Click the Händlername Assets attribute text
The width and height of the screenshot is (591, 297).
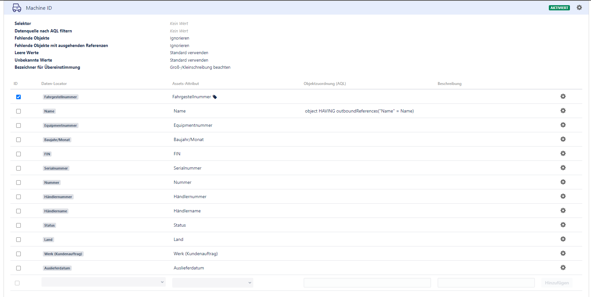(187, 211)
